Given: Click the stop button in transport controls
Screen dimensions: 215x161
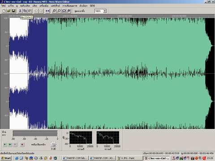Looking at the screenshot, I should [x=15, y=144].
